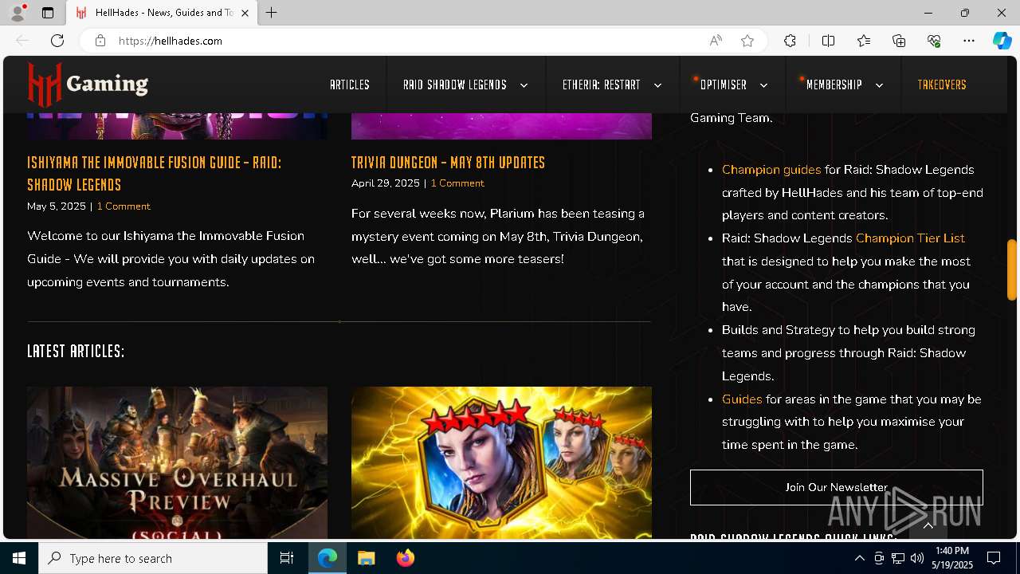Open Ishiyama the Immovable Fusion Guide article
Viewport: 1020px width, 574px height.
154,173
